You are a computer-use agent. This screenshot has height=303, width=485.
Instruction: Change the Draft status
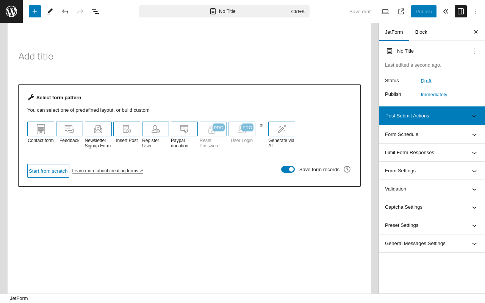[426, 81]
